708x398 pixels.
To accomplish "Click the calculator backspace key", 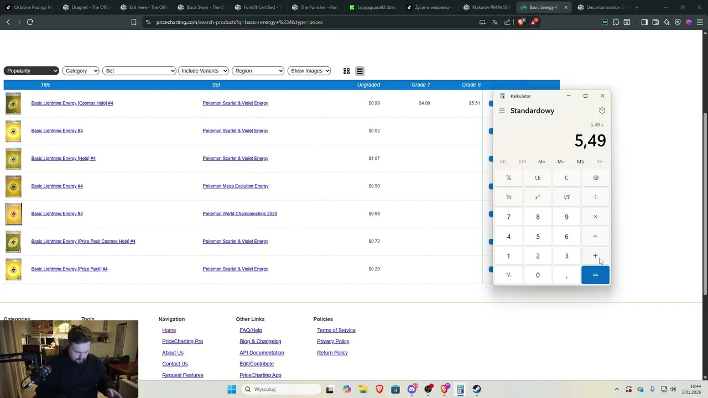I will [x=595, y=177].
